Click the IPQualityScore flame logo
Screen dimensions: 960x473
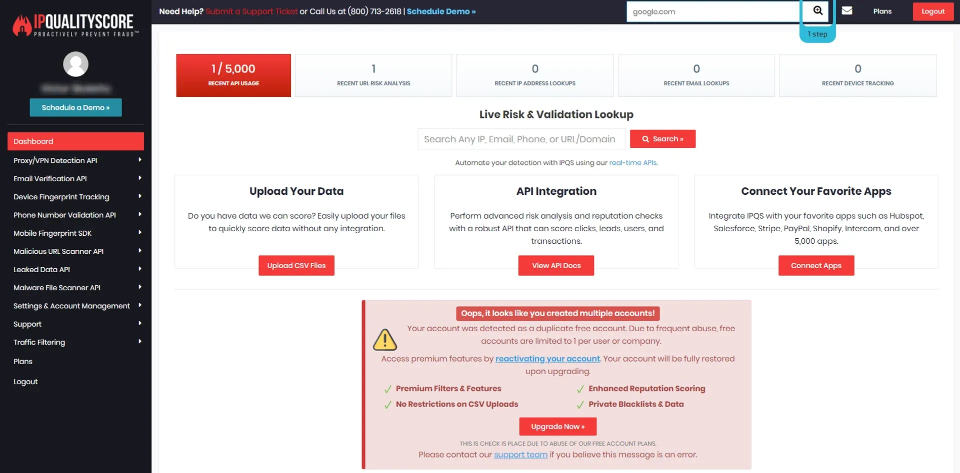(x=22, y=25)
